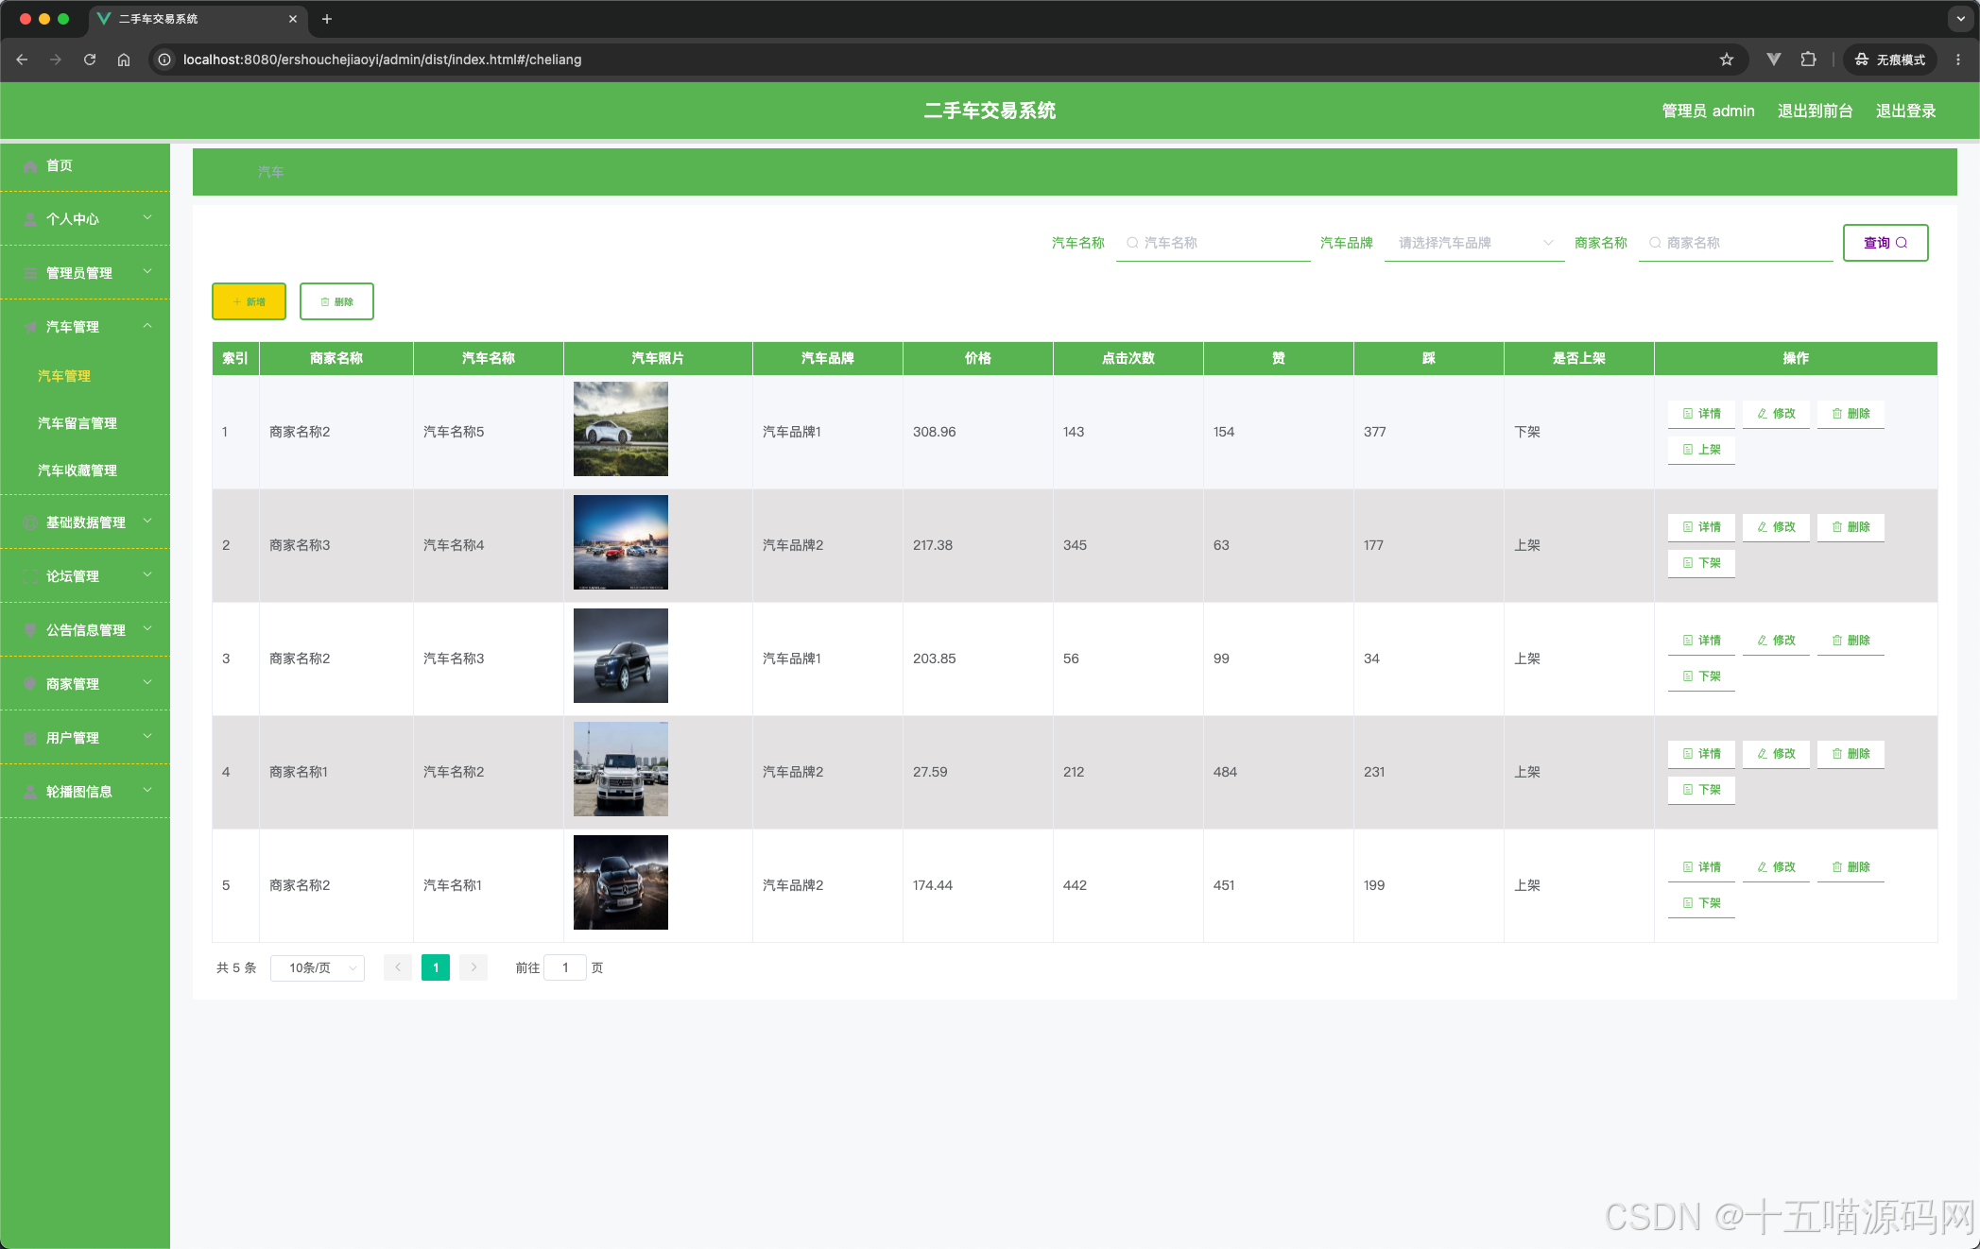
Task: Open the browser home icon
Action: 124,60
